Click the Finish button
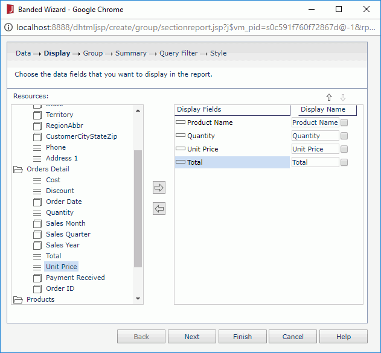 (x=243, y=337)
